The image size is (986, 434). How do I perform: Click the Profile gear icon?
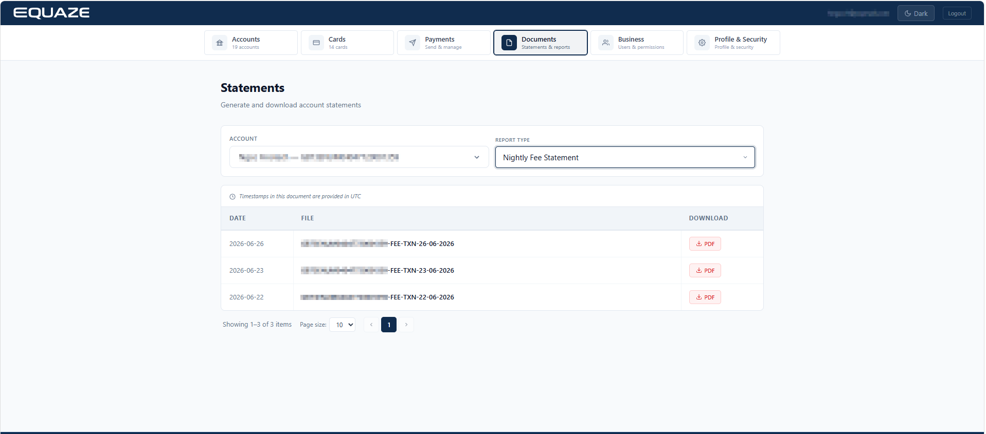coord(702,43)
